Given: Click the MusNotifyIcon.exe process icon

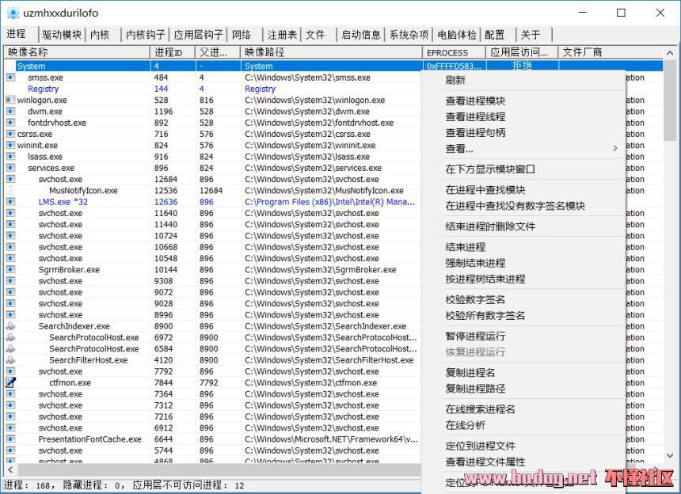Looking at the screenshot, I should pyautogui.click(x=10, y=191).
